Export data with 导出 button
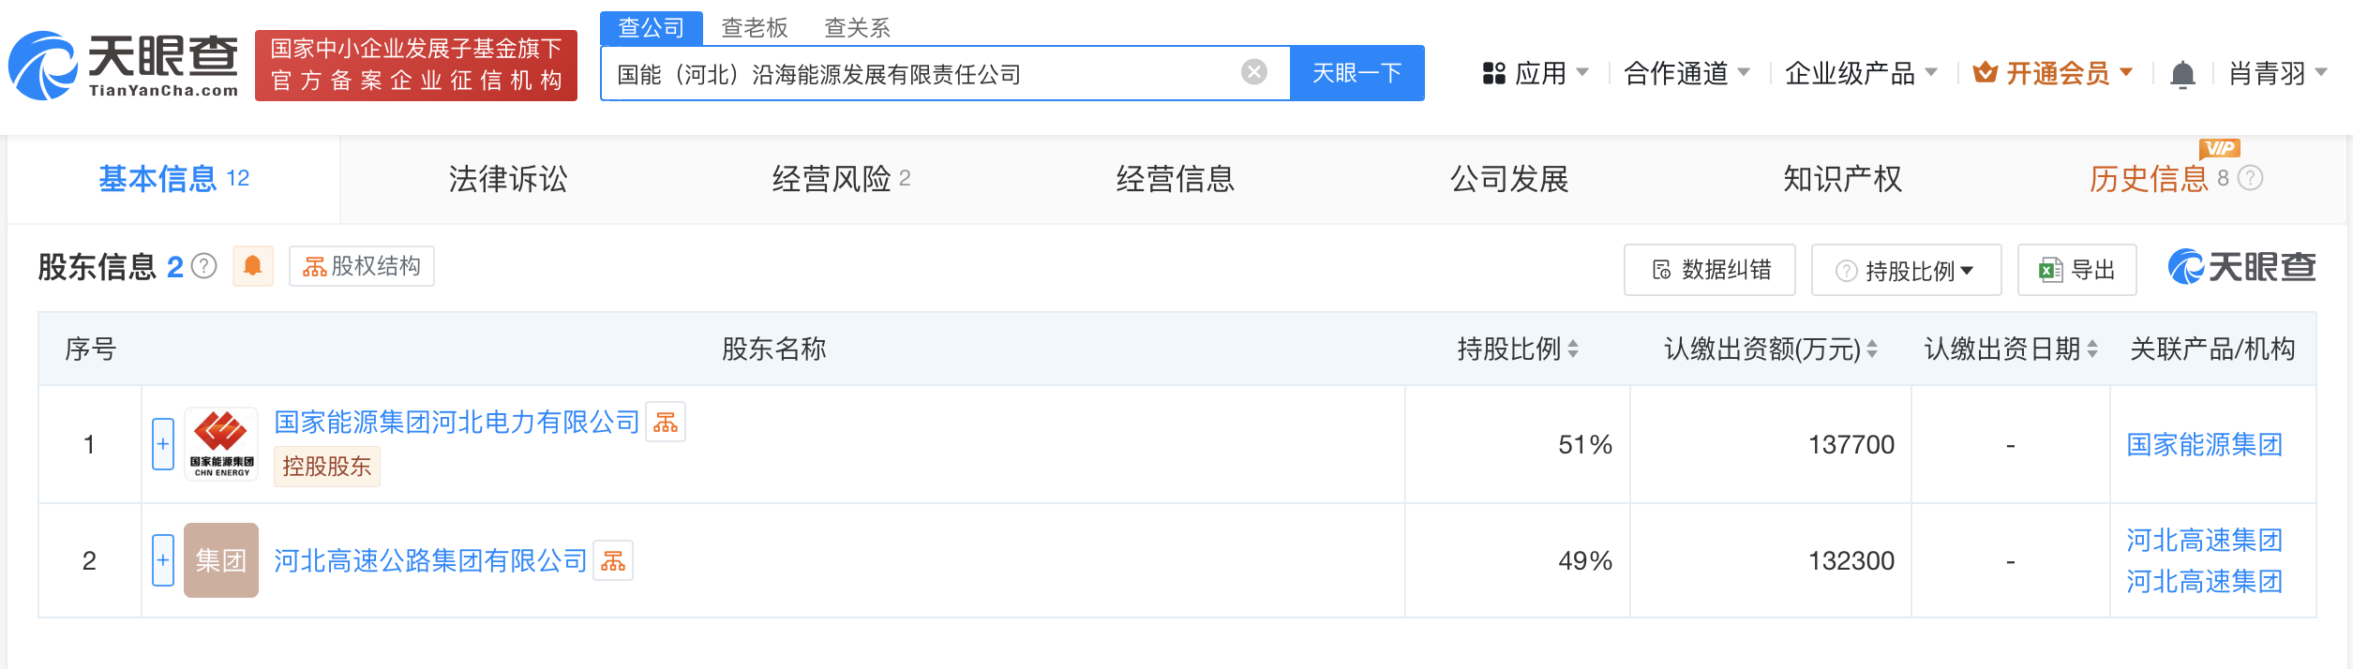2353x669 pixels. coord(2076,271)
